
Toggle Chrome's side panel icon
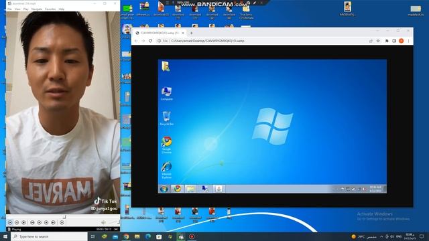click(394, 41)
